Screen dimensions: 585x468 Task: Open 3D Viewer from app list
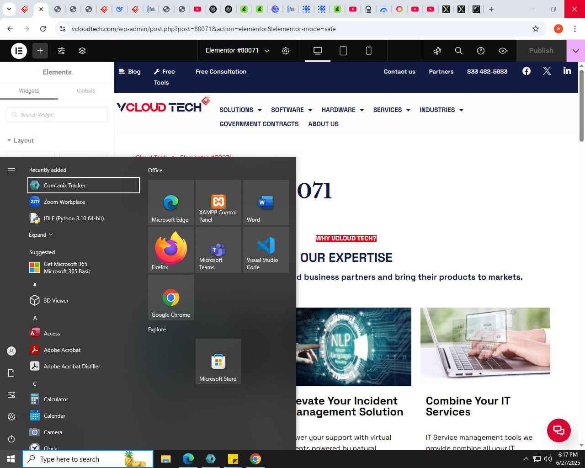[x=84, y=301]
